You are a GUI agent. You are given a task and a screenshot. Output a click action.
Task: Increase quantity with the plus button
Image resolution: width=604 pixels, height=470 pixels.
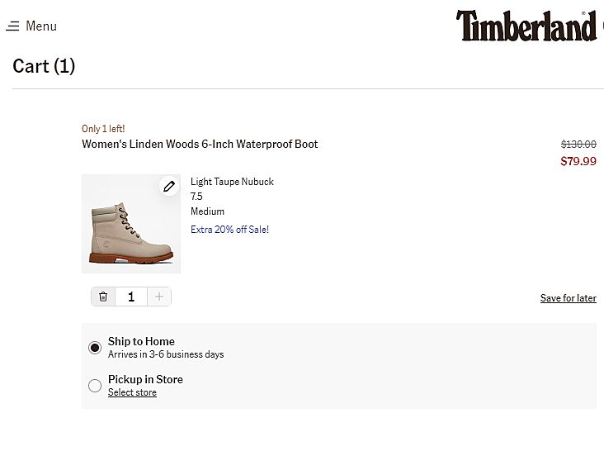159,297
